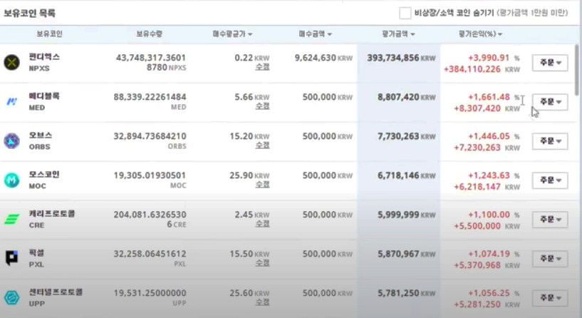Sort by 평가금액 column header

398,34
